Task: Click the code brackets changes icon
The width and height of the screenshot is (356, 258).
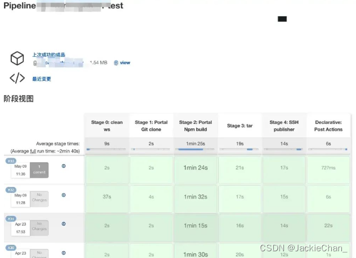Action: 17,78
